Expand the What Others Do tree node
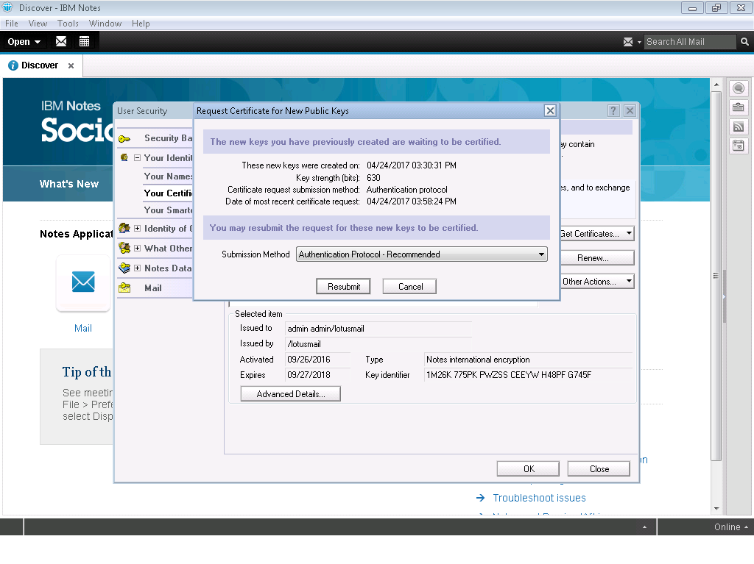 (x=137, y=248)
